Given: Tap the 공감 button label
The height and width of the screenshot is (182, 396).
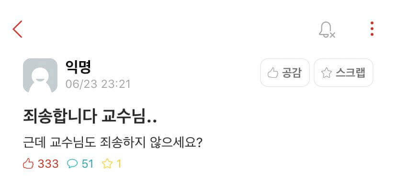Looking at the screenshot, I should pyautogui.click(x=292, y=73).
